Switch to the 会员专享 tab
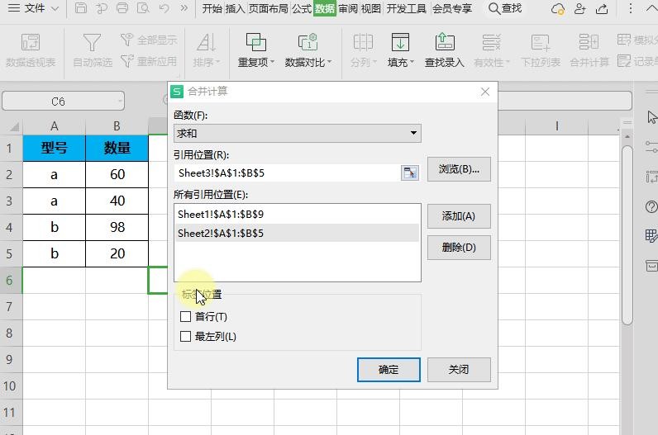Screen dimensions: 658x435 452,8
